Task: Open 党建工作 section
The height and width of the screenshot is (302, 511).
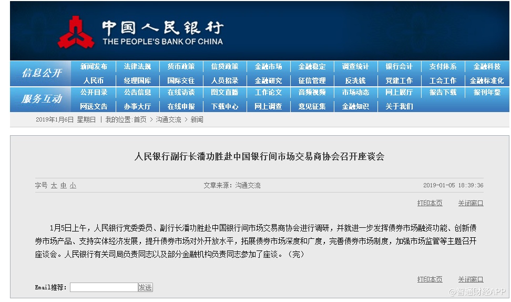Action: pos(399,80)
